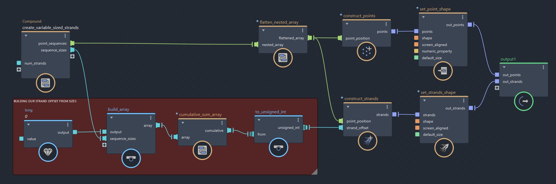The width and height of the screenshot is (556, 184).
Task: Click the yellow numeric_property port
Action: point(416,51)
